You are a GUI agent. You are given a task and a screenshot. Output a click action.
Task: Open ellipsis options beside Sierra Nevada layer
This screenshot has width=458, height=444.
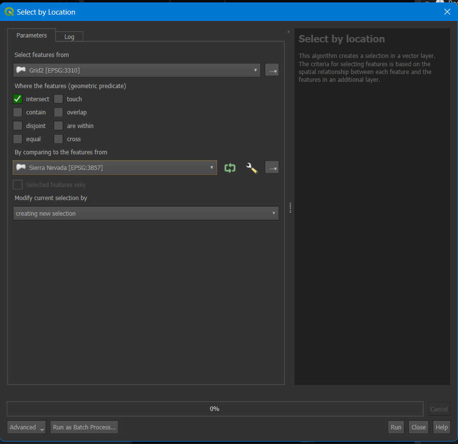[272, 167]
